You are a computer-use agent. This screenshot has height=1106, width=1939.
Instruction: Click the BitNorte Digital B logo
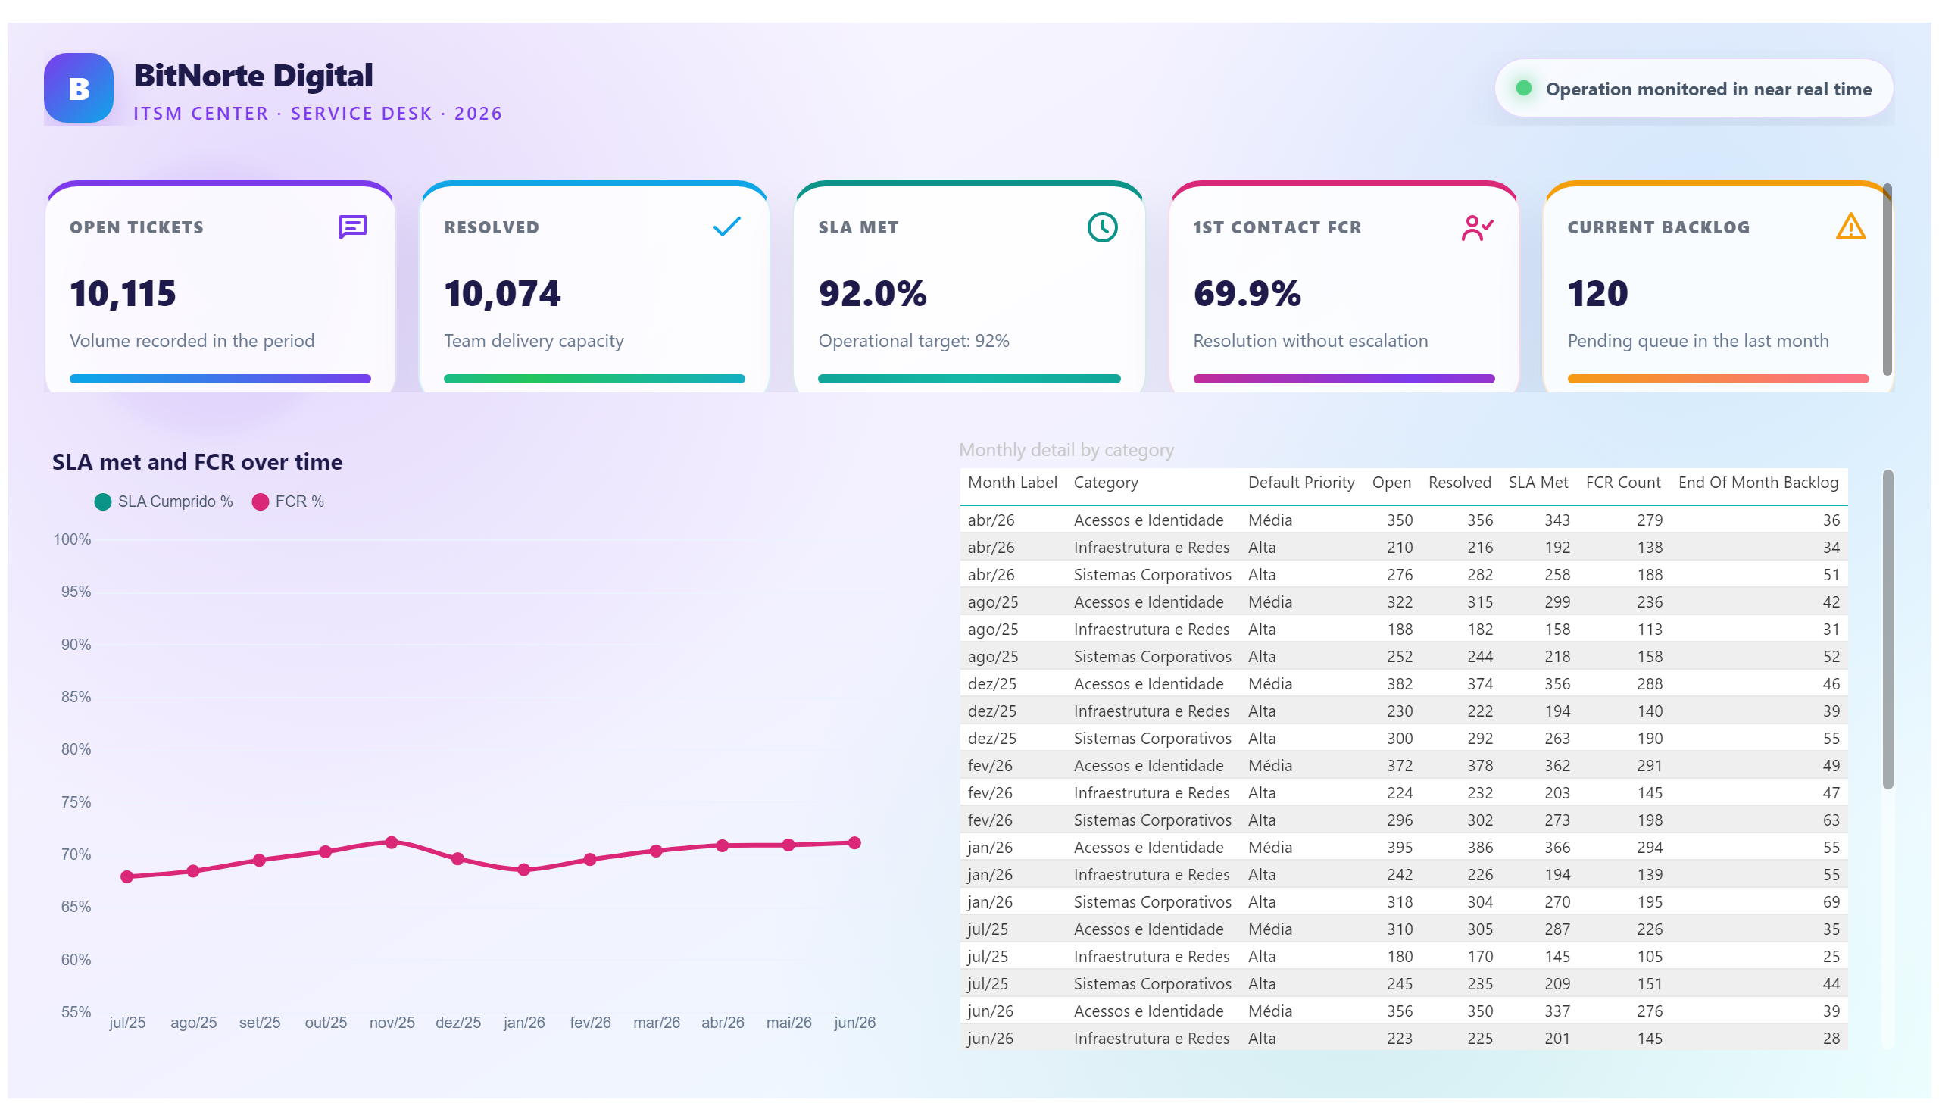[78, 88]
